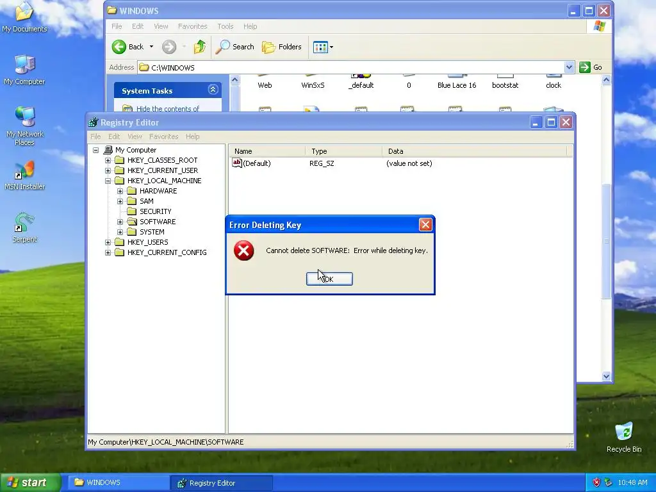The width and height of the screenshot is (656, 492).
Task: Expand the SYSTEM key
Action: [120, 232]
